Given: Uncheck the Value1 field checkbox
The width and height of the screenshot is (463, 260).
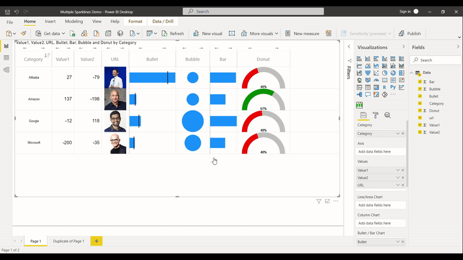Looking at the screenshot, I should pos(420,125).
